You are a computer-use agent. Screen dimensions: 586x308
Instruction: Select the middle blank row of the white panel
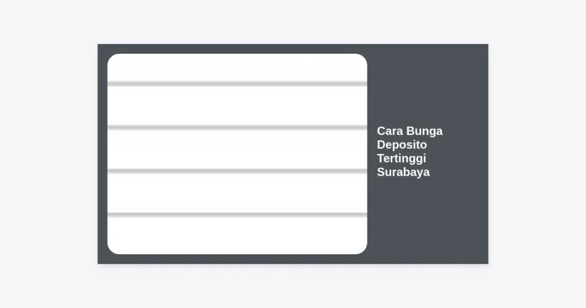pyautogui.click(x=237, y=149)
